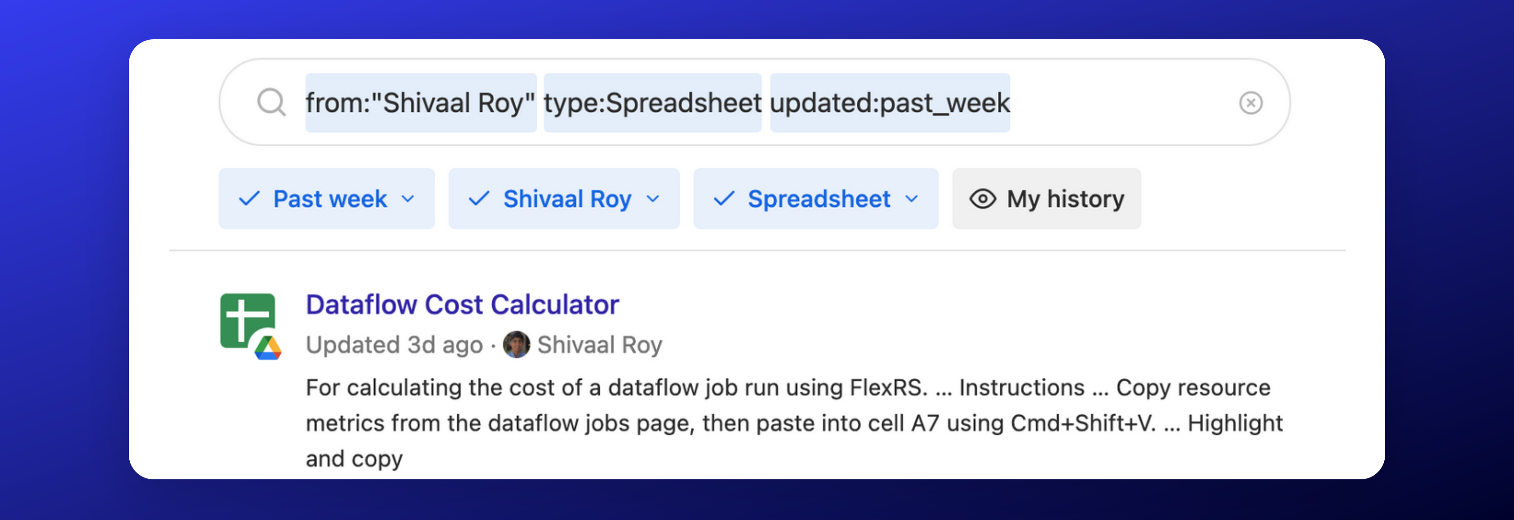Select the from:"Shivaal Roy" search token
This screenshot has width=1514, height=520.
(x=420, y=103)
